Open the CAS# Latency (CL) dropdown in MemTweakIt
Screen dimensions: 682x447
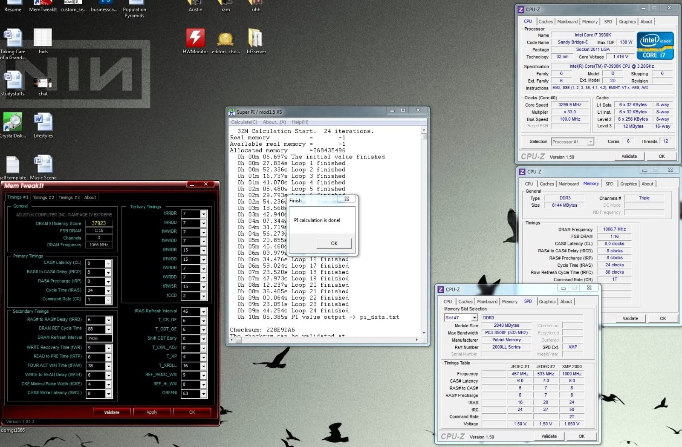108,263
